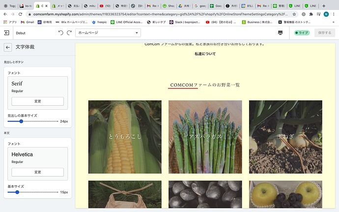Switch to the YouTube (10) tab
Viewport: 339px width, 212px height.
tap(106, 6)
